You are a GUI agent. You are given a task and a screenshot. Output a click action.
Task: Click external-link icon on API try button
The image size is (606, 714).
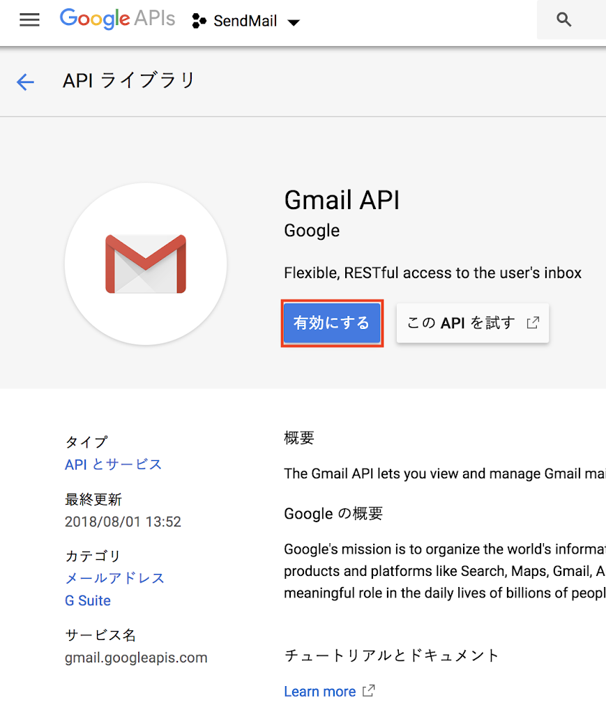click(533, 323)
